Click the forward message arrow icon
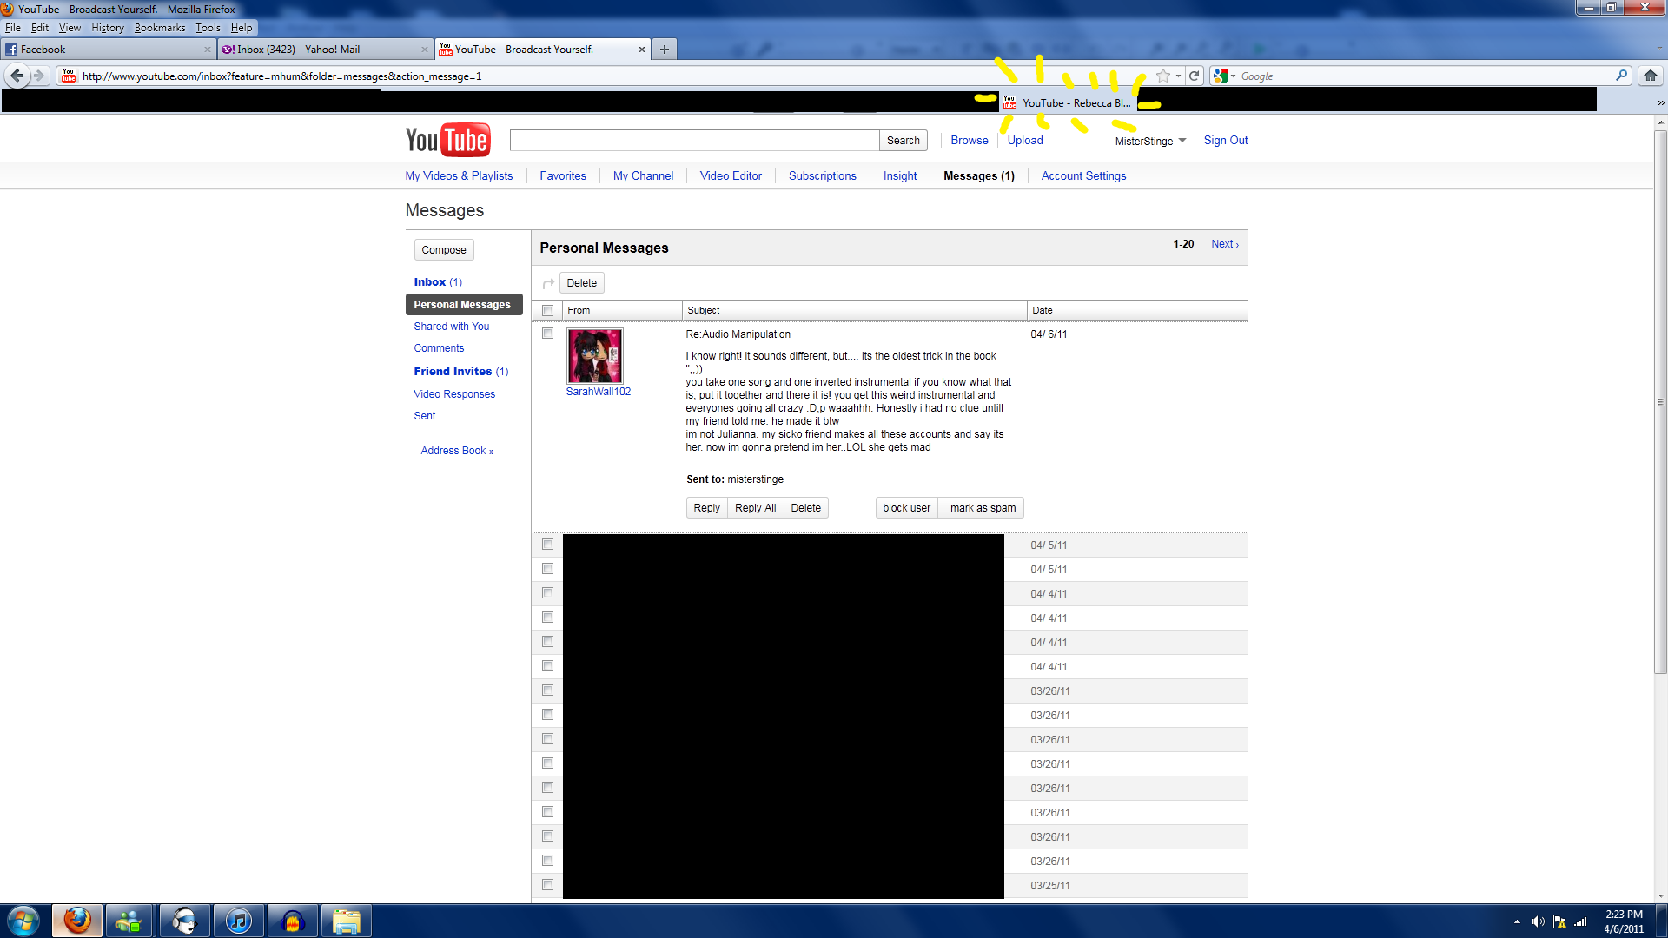Viewport: 1668px width, 938px height. coord(548,283)
